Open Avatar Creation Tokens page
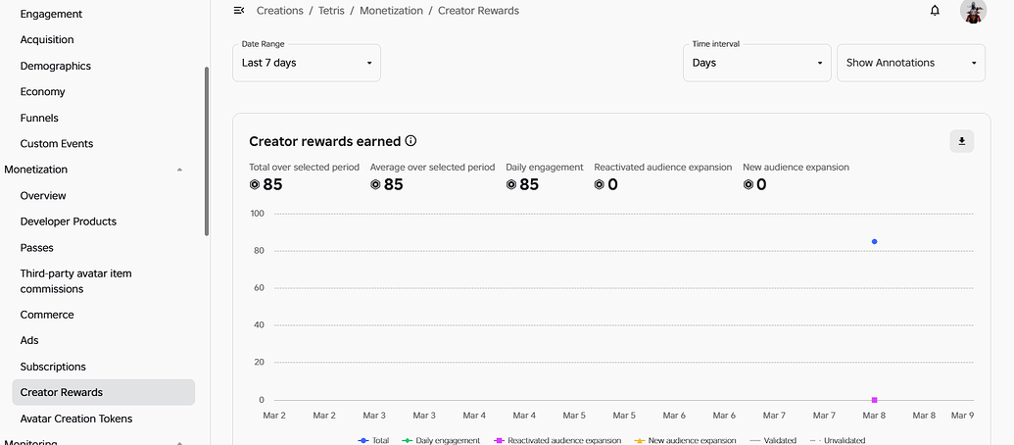 tap(76, 419)
